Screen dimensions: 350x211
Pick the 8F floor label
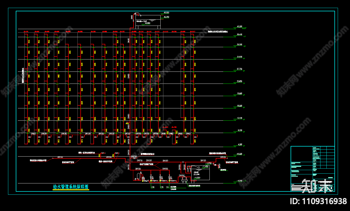[244, 71]
